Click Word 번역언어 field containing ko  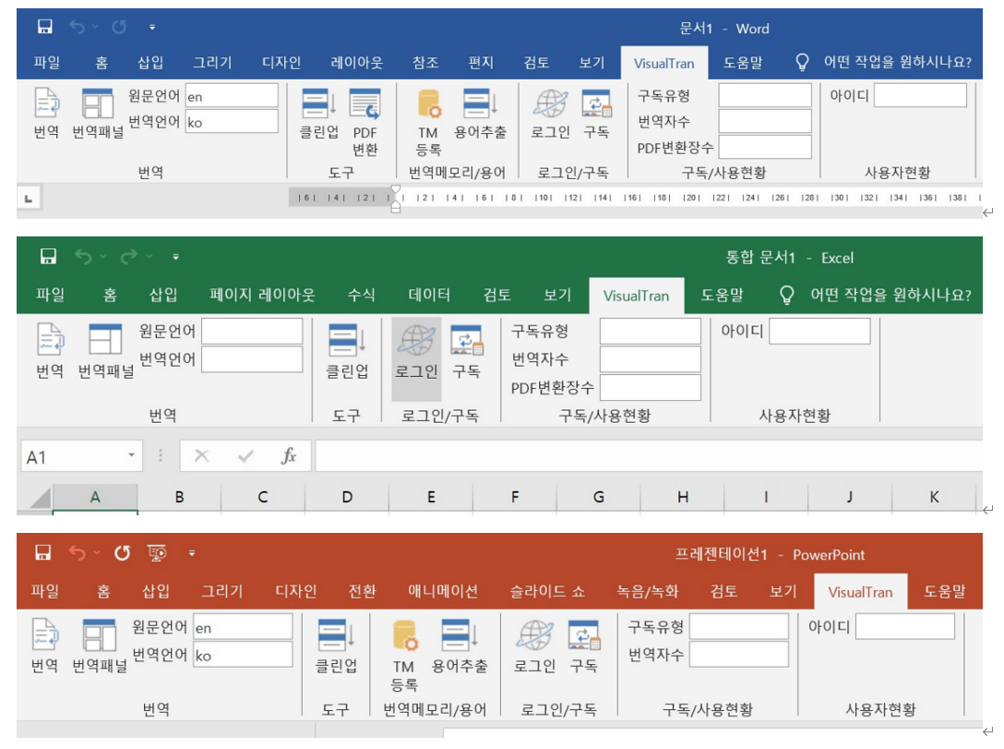(232, 122)
